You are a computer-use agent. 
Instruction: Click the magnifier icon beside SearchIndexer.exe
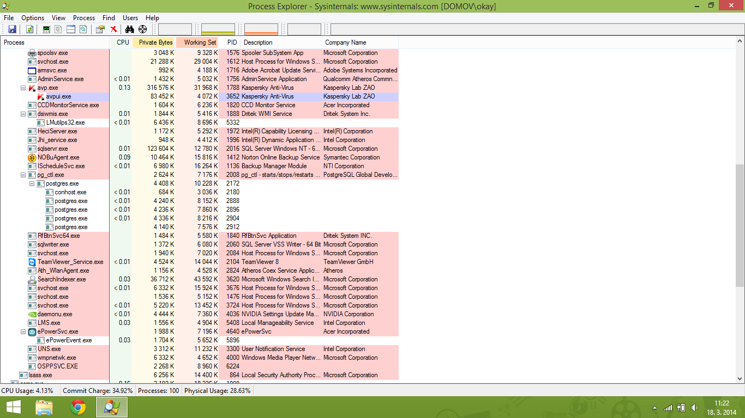32,279
